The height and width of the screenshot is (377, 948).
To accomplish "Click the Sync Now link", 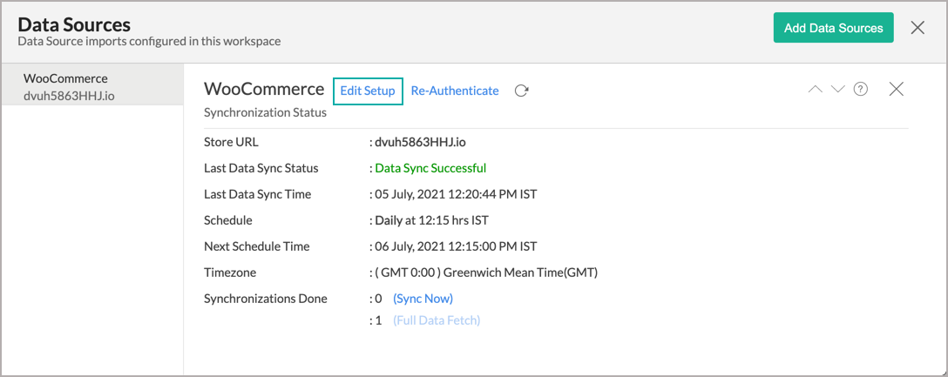I will coord(423,299).
